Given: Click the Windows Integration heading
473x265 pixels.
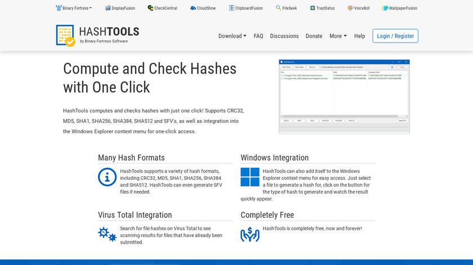Looking at the screenshot, I should tap(275, 158).
